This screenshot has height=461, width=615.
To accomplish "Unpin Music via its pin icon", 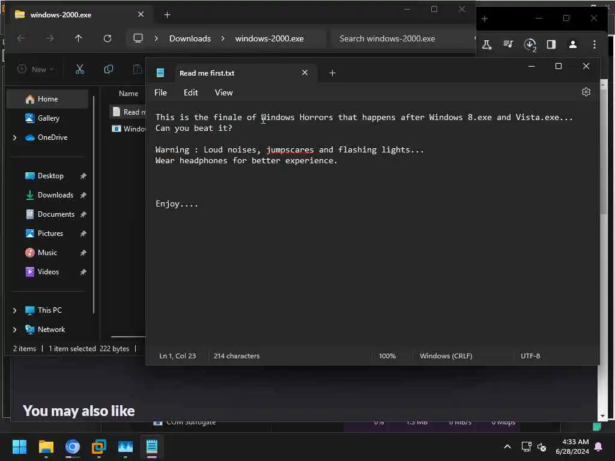I will (83, 253).
